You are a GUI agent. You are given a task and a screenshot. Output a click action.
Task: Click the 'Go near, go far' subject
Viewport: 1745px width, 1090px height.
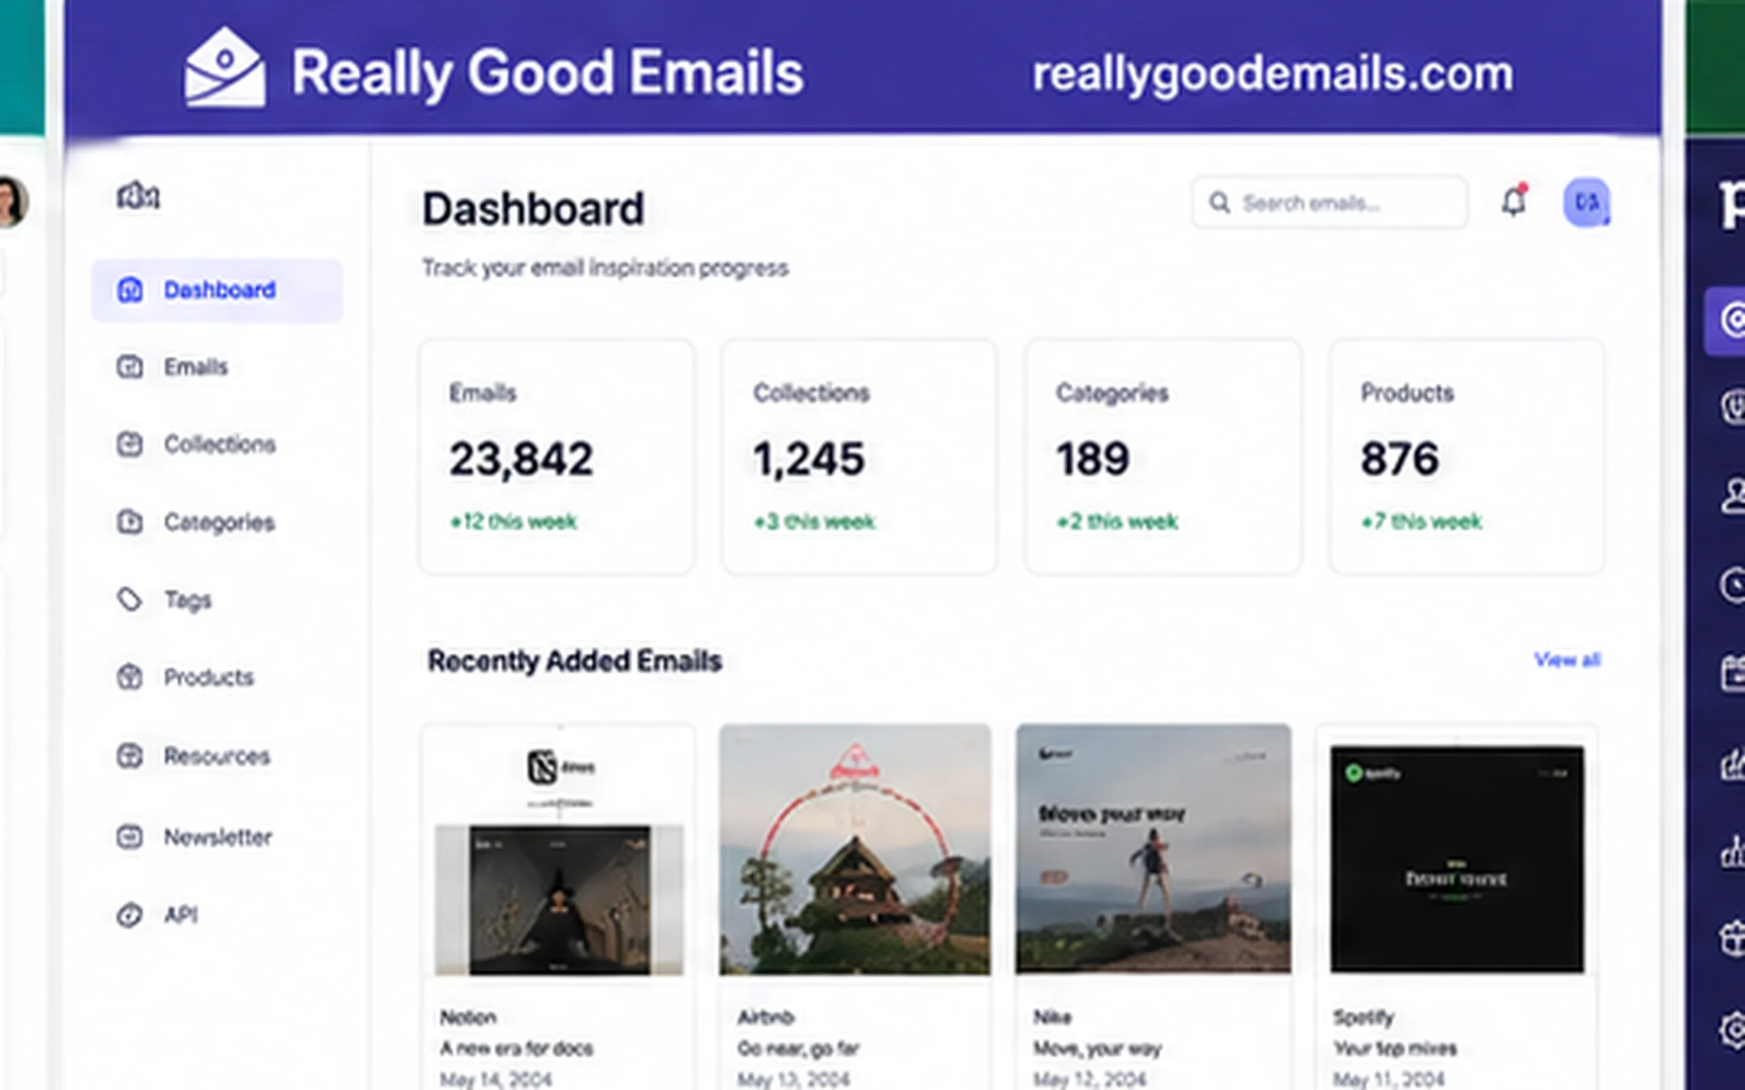(798, 1049)
